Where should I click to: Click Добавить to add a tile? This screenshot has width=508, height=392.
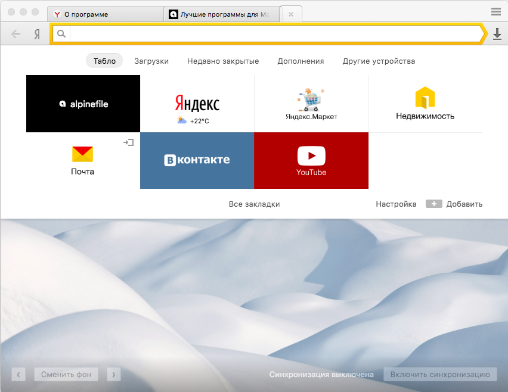[464, 204]
